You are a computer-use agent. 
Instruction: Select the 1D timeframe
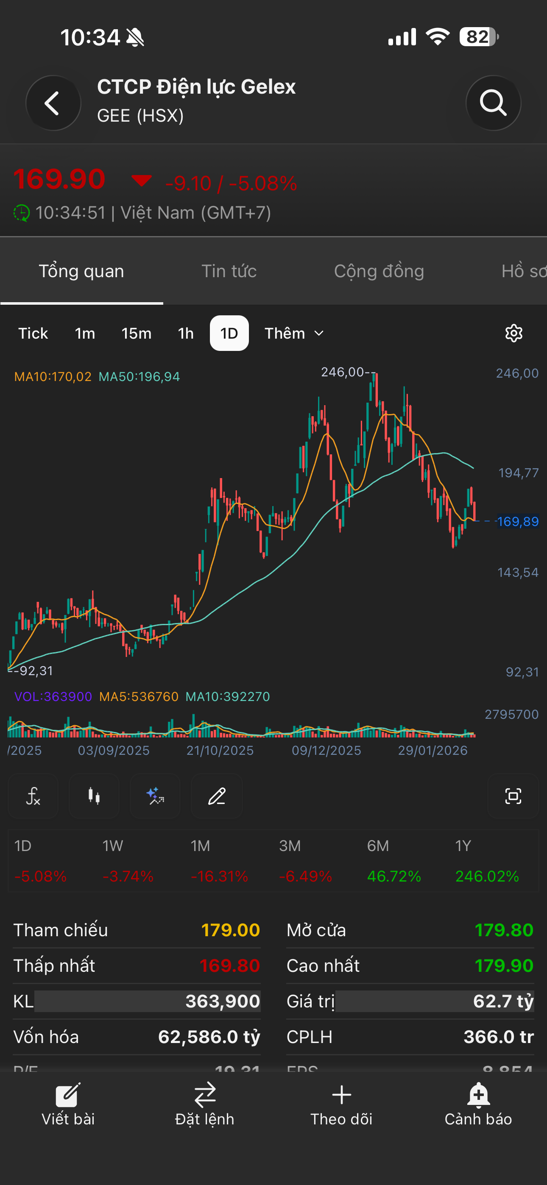(229, 333)
